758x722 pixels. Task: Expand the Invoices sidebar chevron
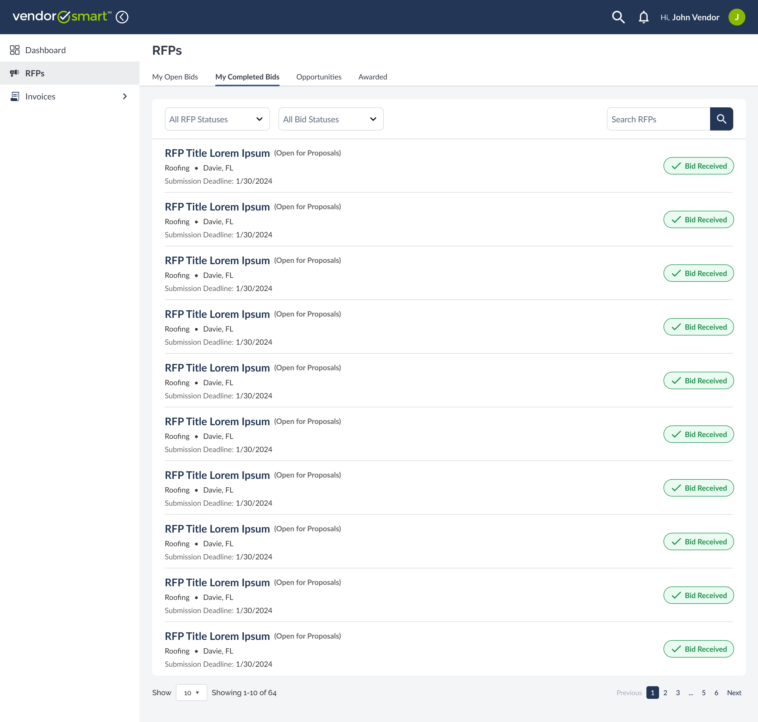point(124,96)
